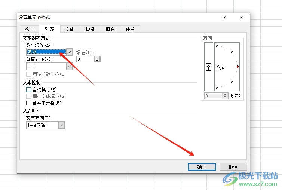This screenshot has width=282, height=190.
Task: Expand the 水平对齐 dropdown arrow
Action: (69, 52)
